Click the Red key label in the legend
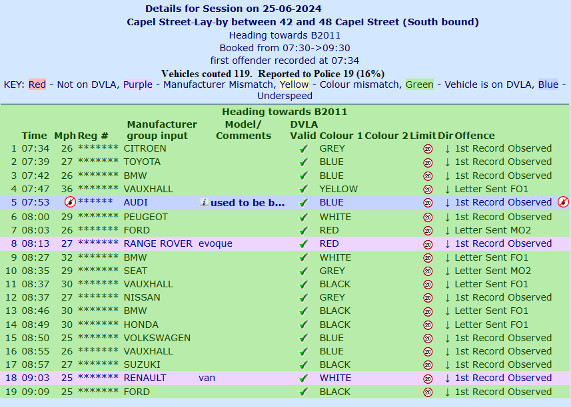The height and width of the screenshot is (407, 571). tap(37, 84)
